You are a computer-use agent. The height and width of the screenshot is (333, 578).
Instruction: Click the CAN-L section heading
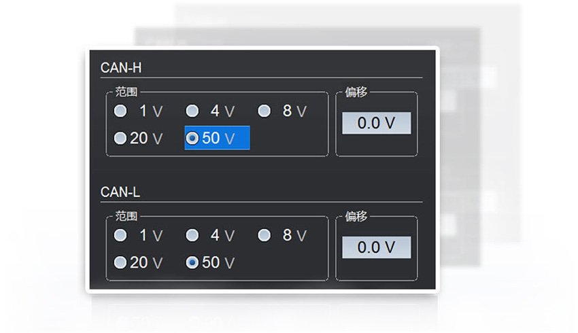[120, 192]
